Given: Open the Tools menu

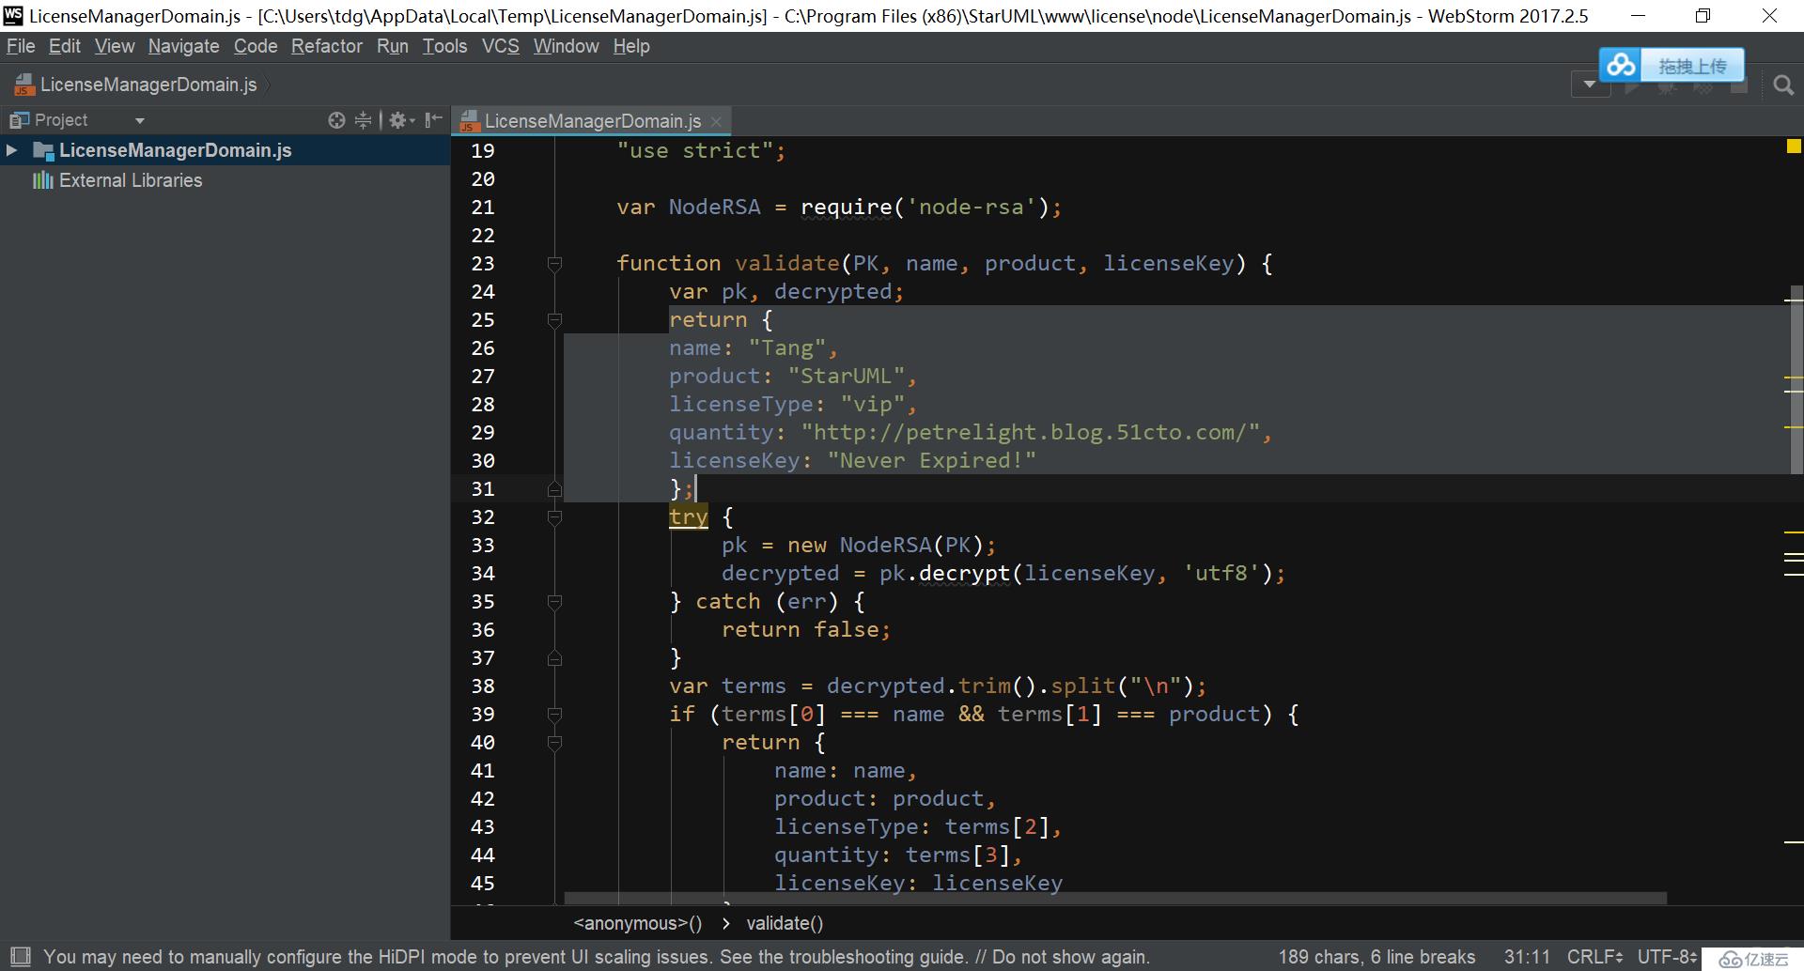Looking at the screenshot, I should point(444,46).
